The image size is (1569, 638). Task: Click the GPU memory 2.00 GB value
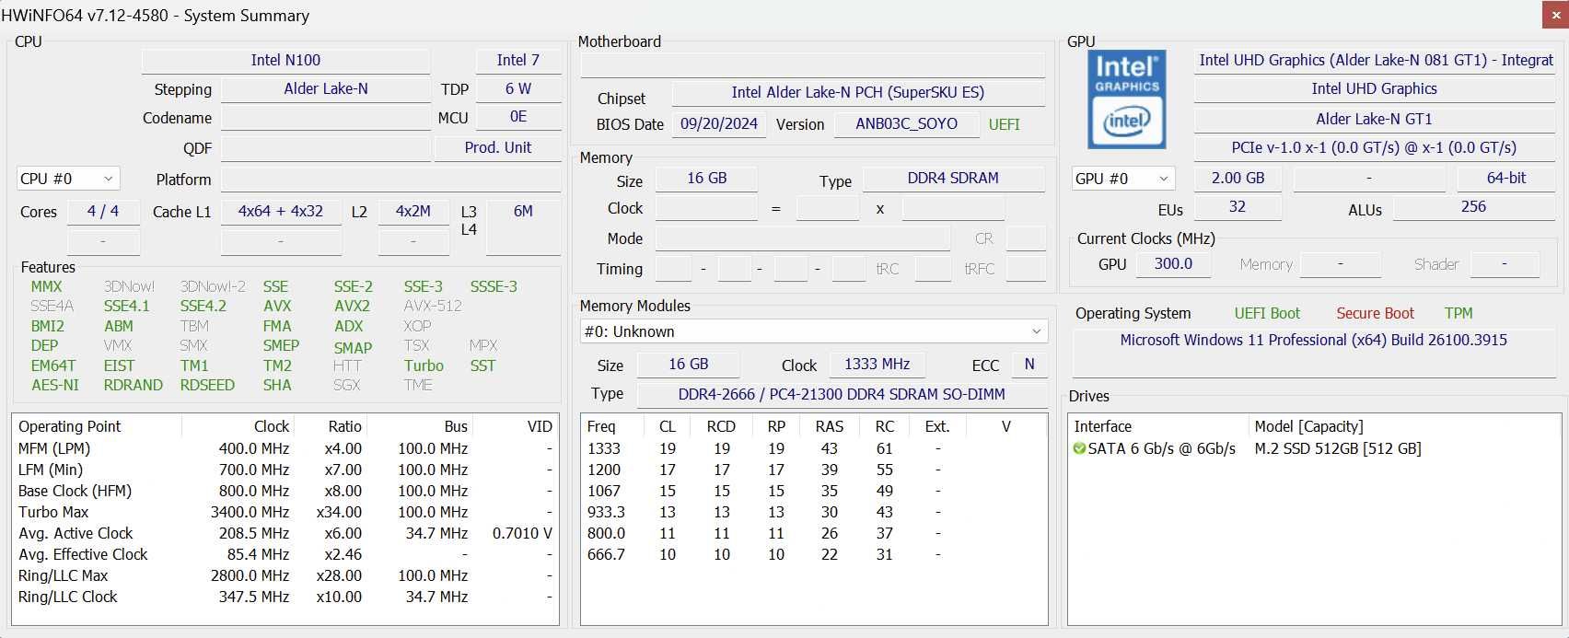point(1238,178)
